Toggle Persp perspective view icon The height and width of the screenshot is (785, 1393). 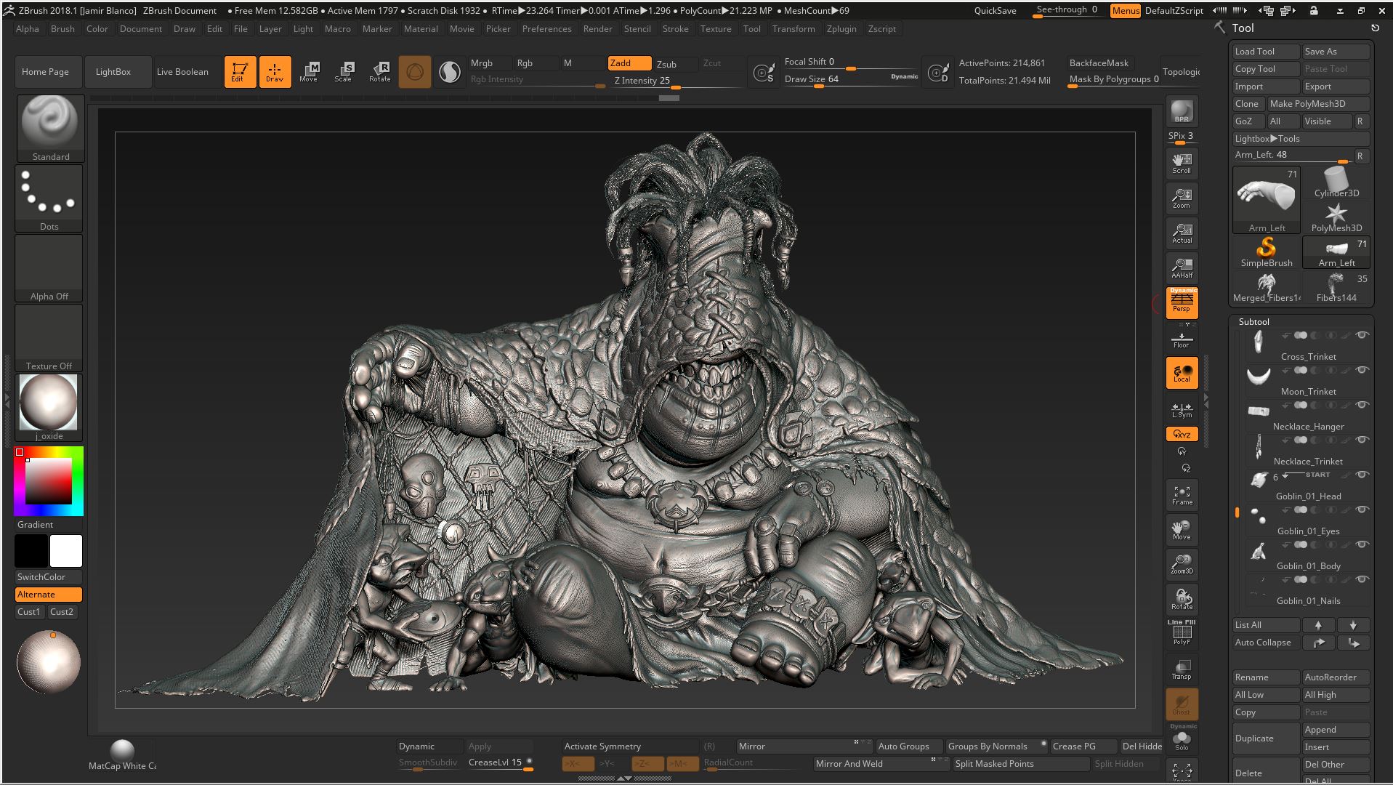(1182, 302)
